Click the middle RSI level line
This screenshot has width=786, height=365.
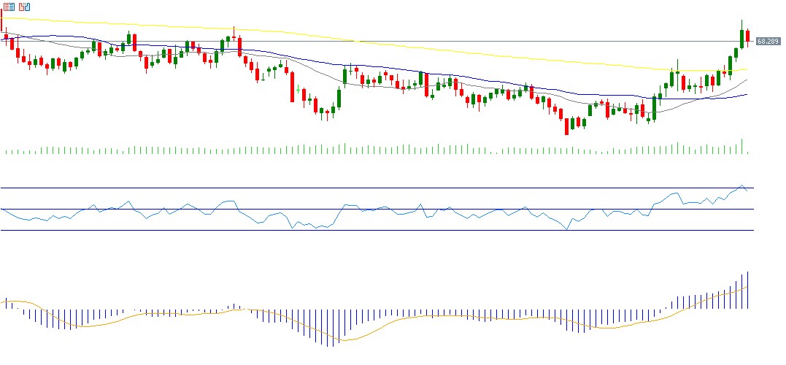click(x=365, y=210)
